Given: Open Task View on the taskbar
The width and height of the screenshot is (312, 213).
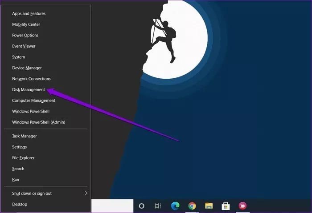Looking at the screenshot, I should pyautogui.click(x=158, y=206).
